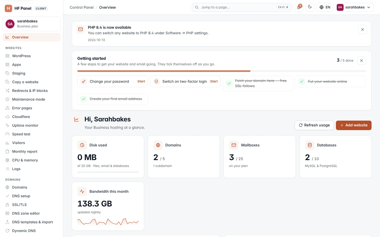Click the mail icon in PHP announcement
This screenshot has width=380, height=237.
pos(80,29)
